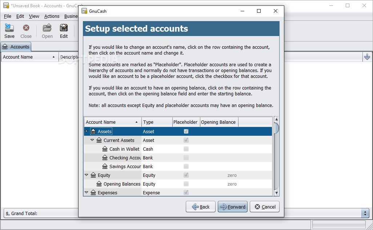Open the View menu

pos(34,16)
